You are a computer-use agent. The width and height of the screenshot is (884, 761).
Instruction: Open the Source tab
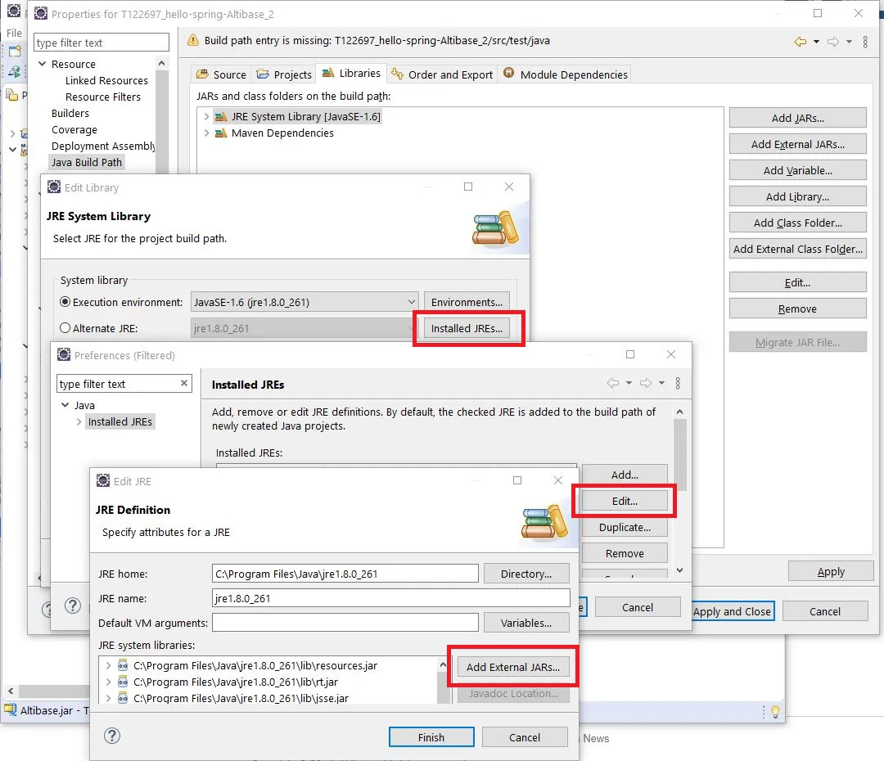(222, 74)
